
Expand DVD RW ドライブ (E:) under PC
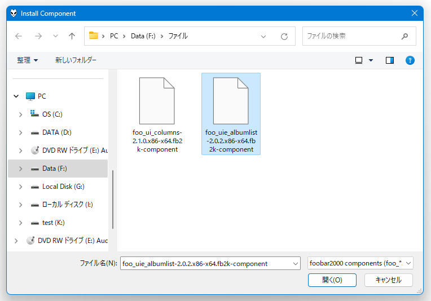21,150
